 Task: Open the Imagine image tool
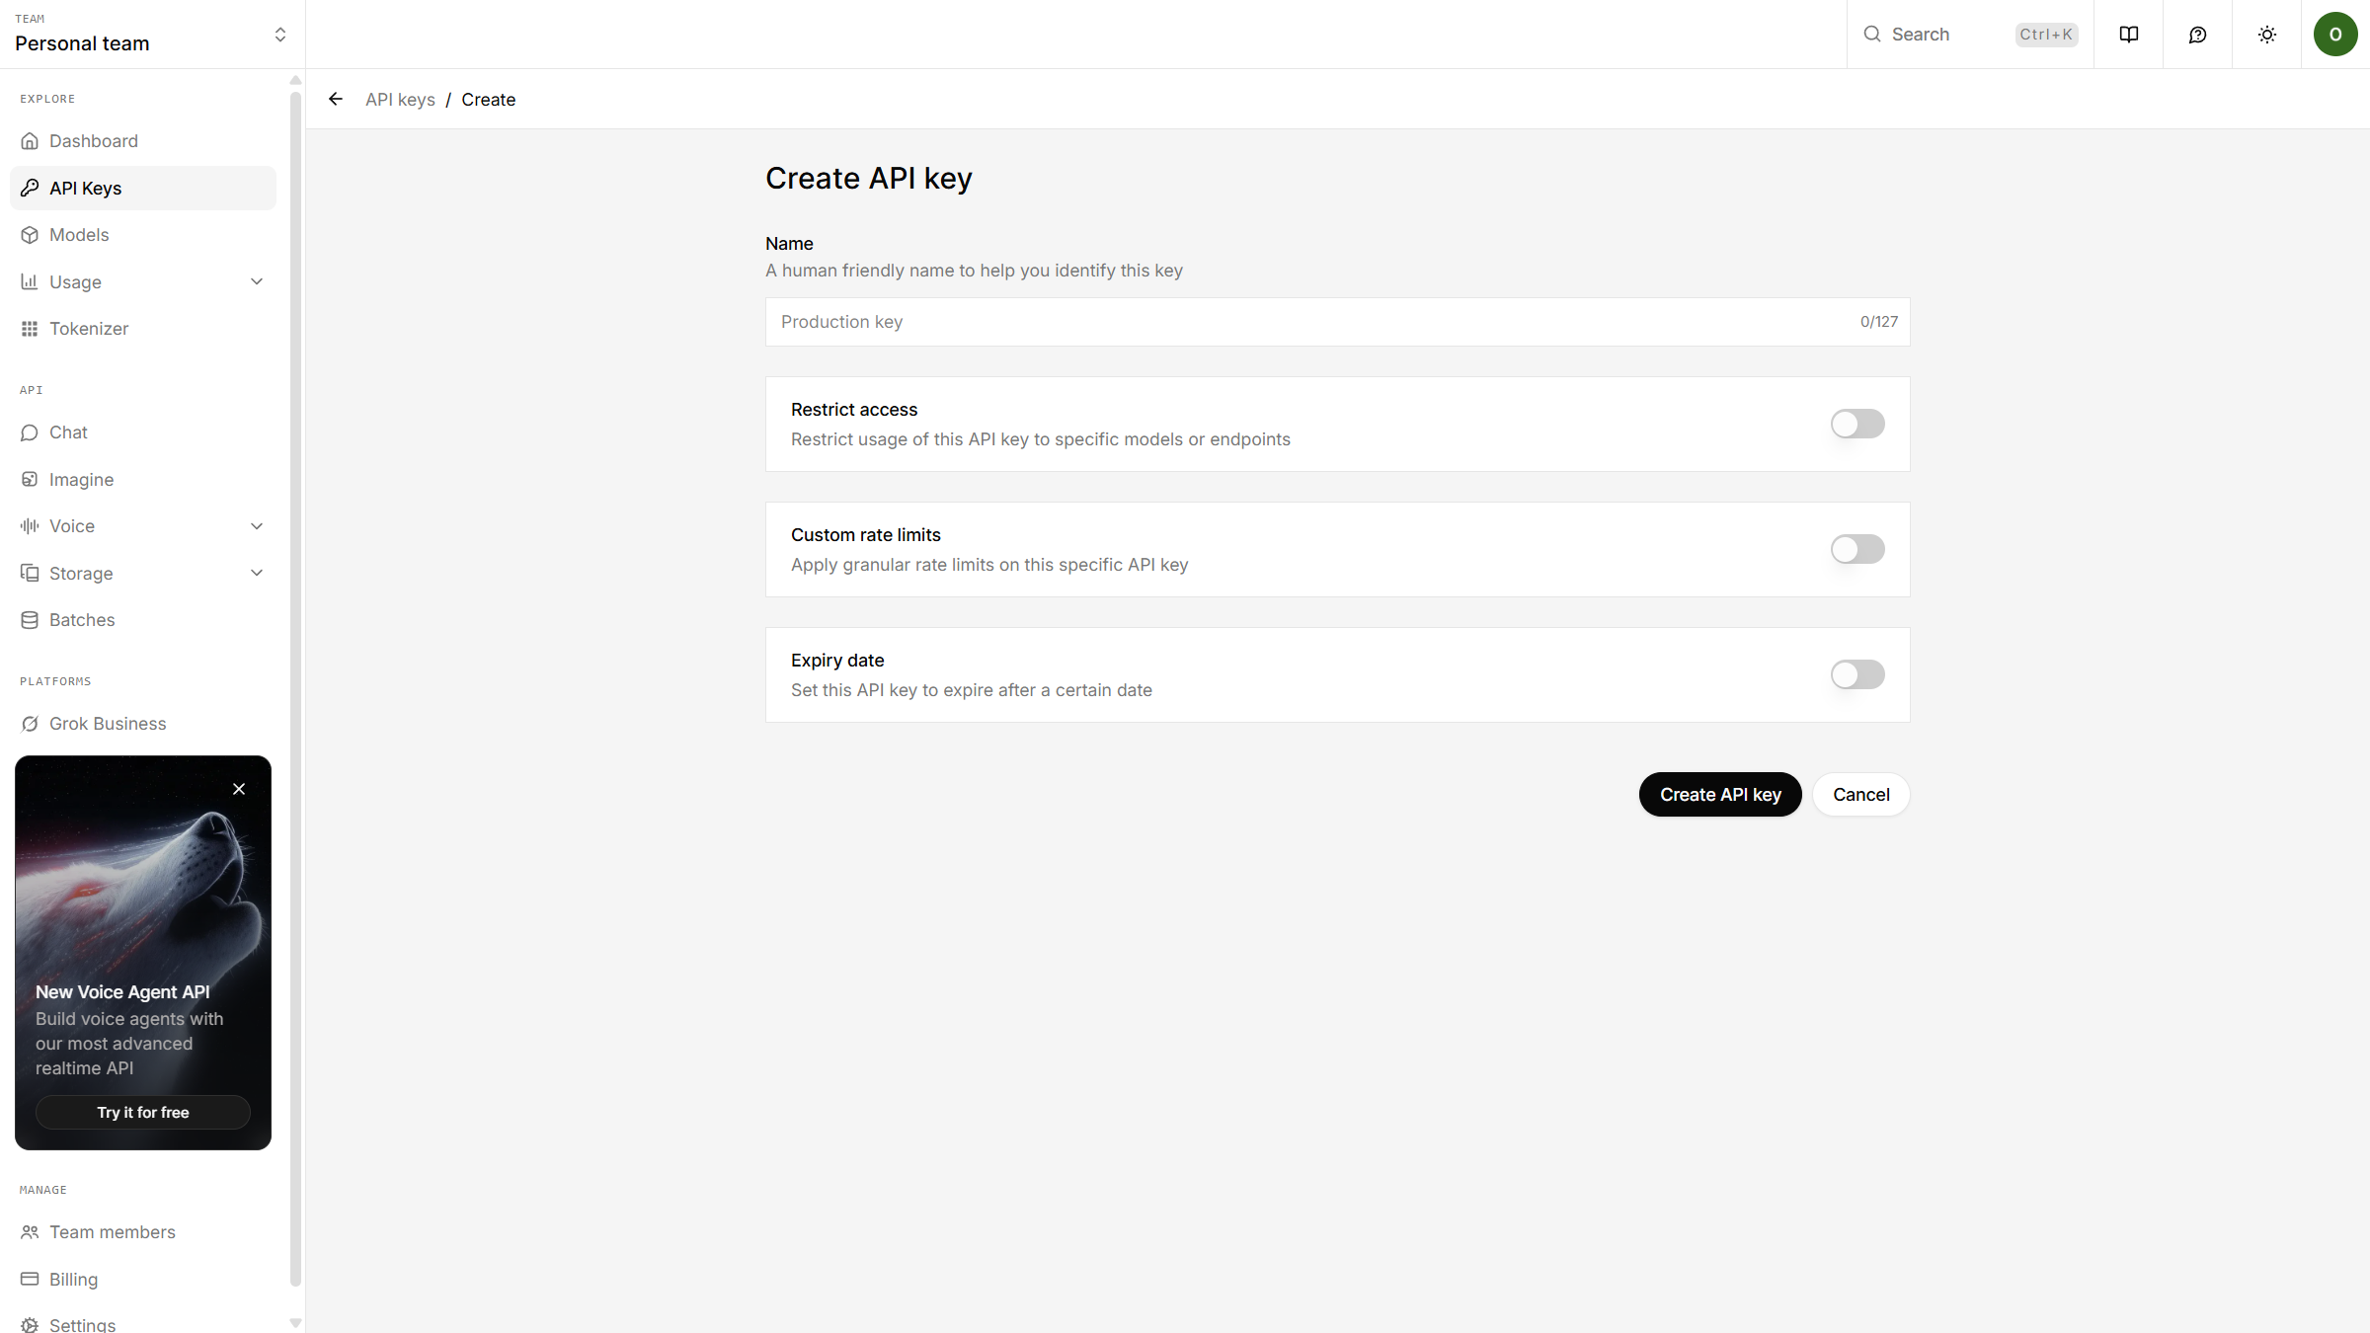82,479
